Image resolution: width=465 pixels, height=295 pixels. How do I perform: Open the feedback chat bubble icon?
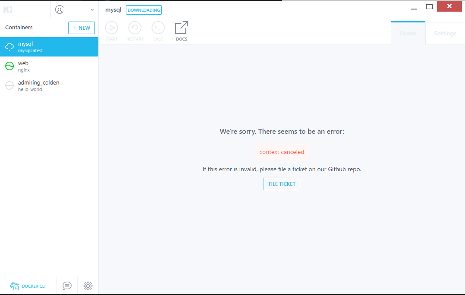pos(67,286)
